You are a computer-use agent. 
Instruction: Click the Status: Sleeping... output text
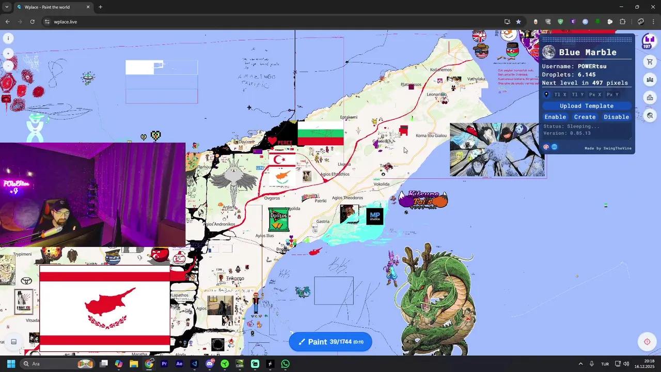(571, 127)
